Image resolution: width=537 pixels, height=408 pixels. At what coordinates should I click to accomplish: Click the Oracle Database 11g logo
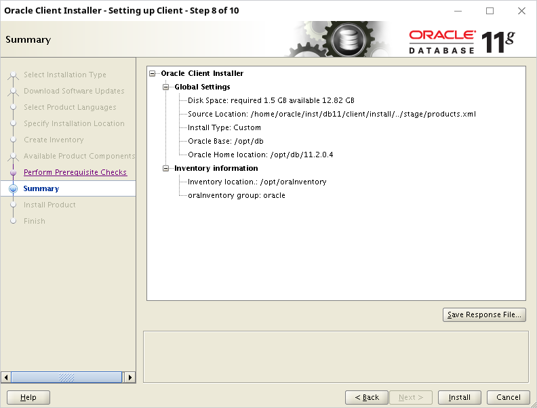462,42
